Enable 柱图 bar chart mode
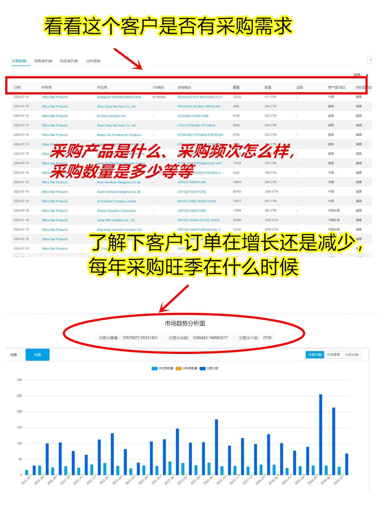 37,354
